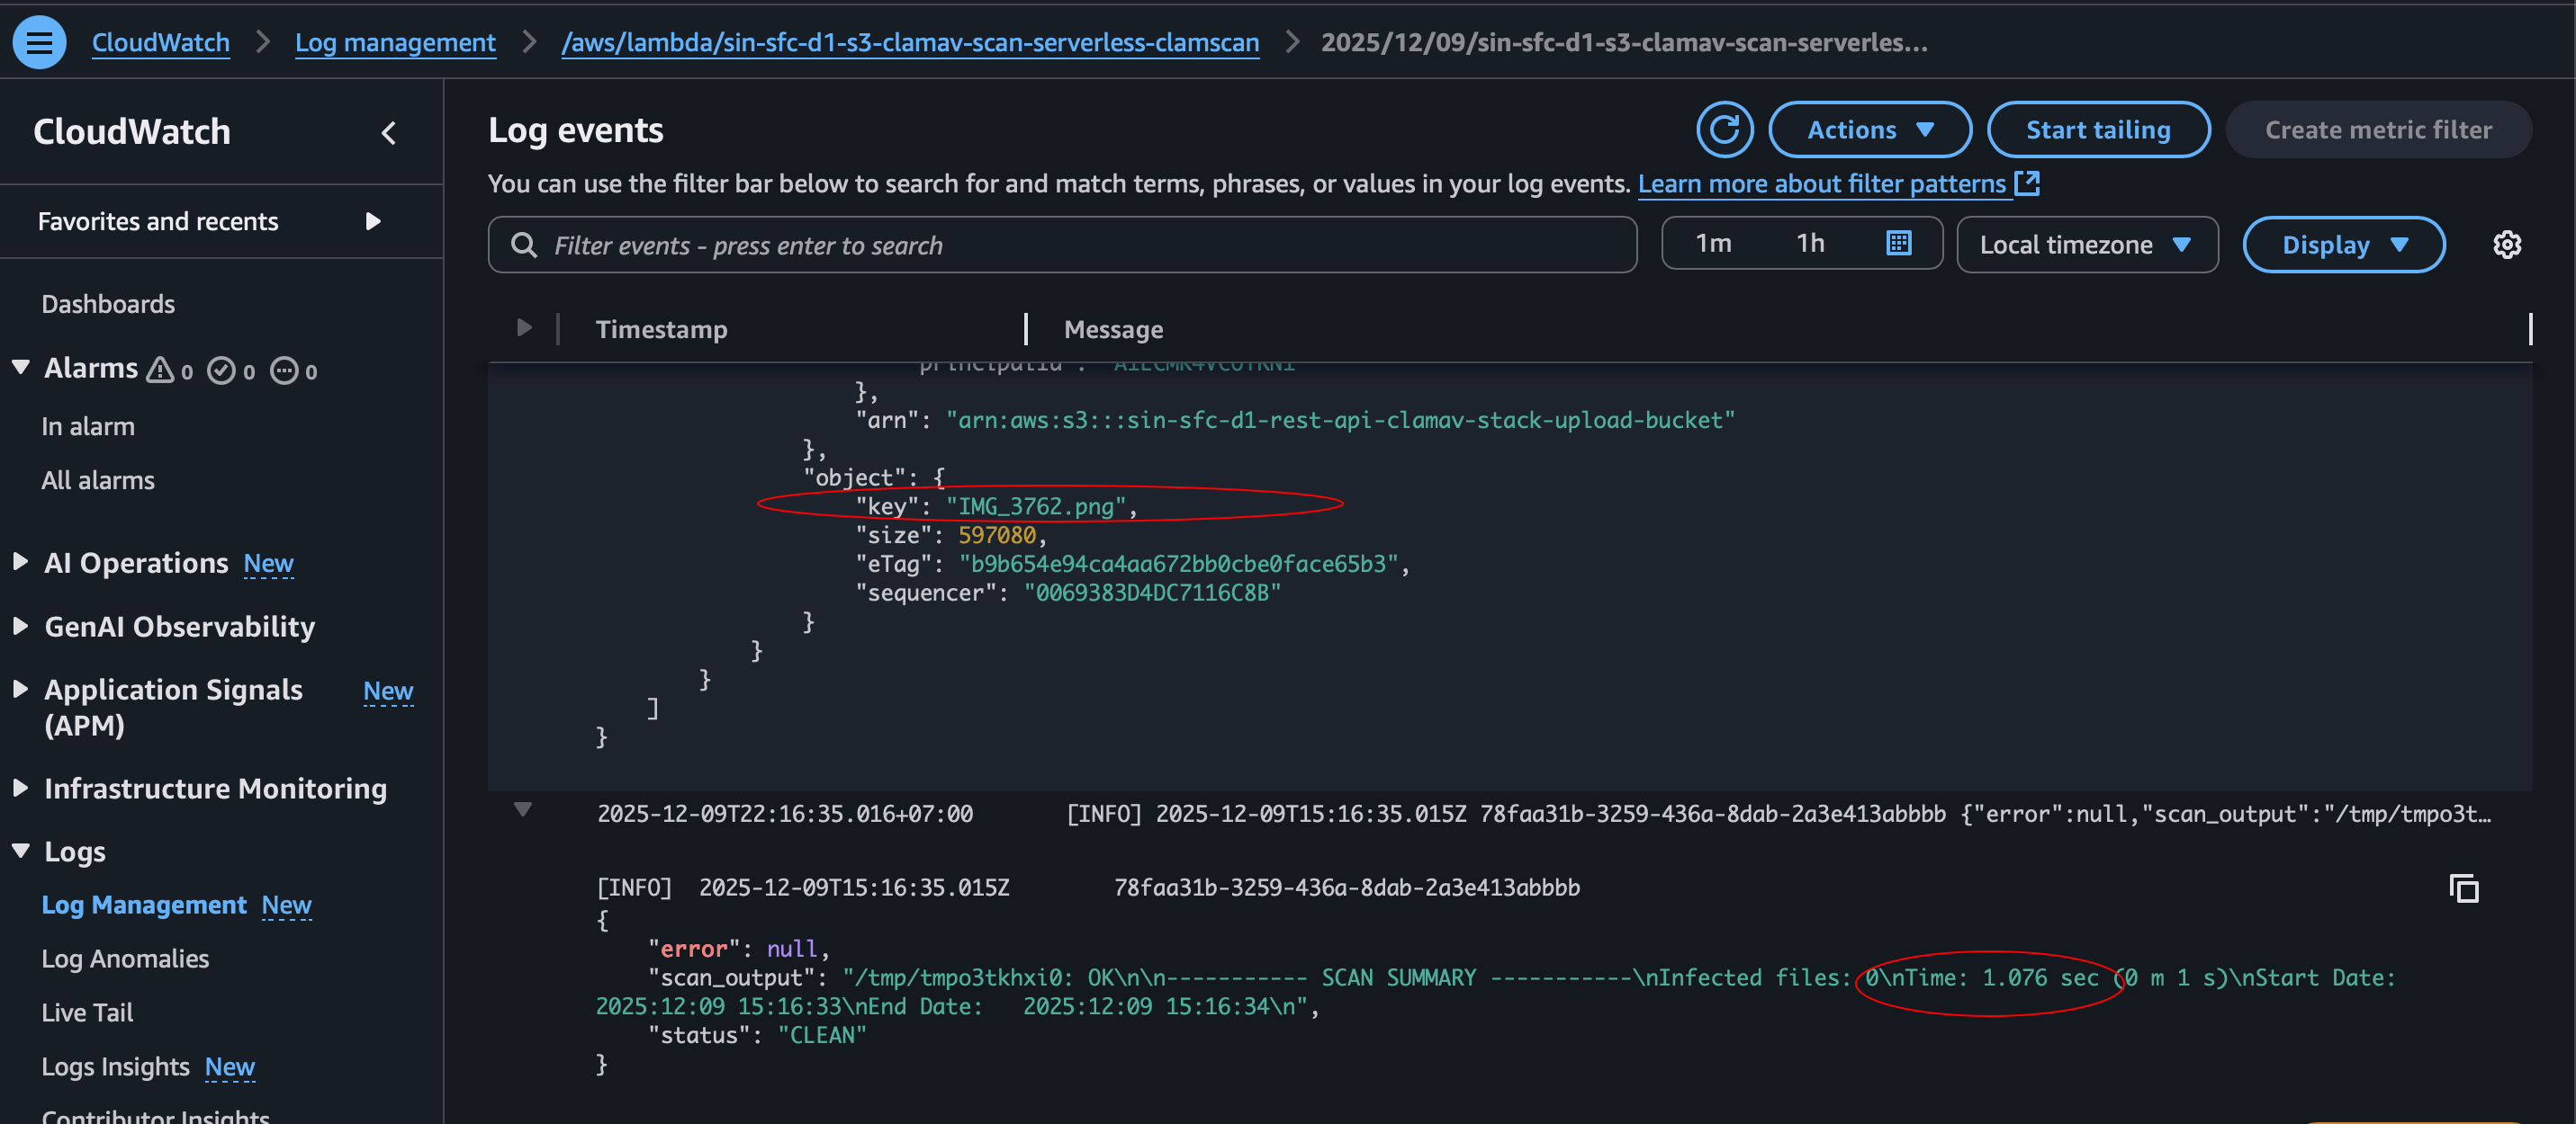Image resolution: width=2576 pixels, height=1124 pixels.
Task: Copy the scan result log message
Action: pyautogui.click(x=2464, y=888)
